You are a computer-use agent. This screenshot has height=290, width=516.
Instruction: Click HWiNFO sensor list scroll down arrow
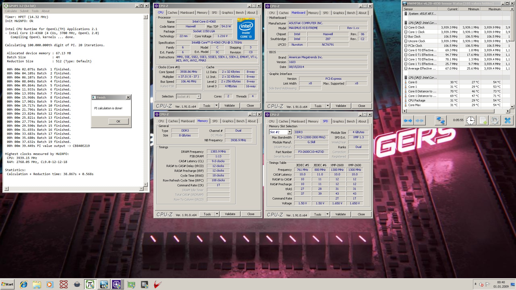coord(512,107)
